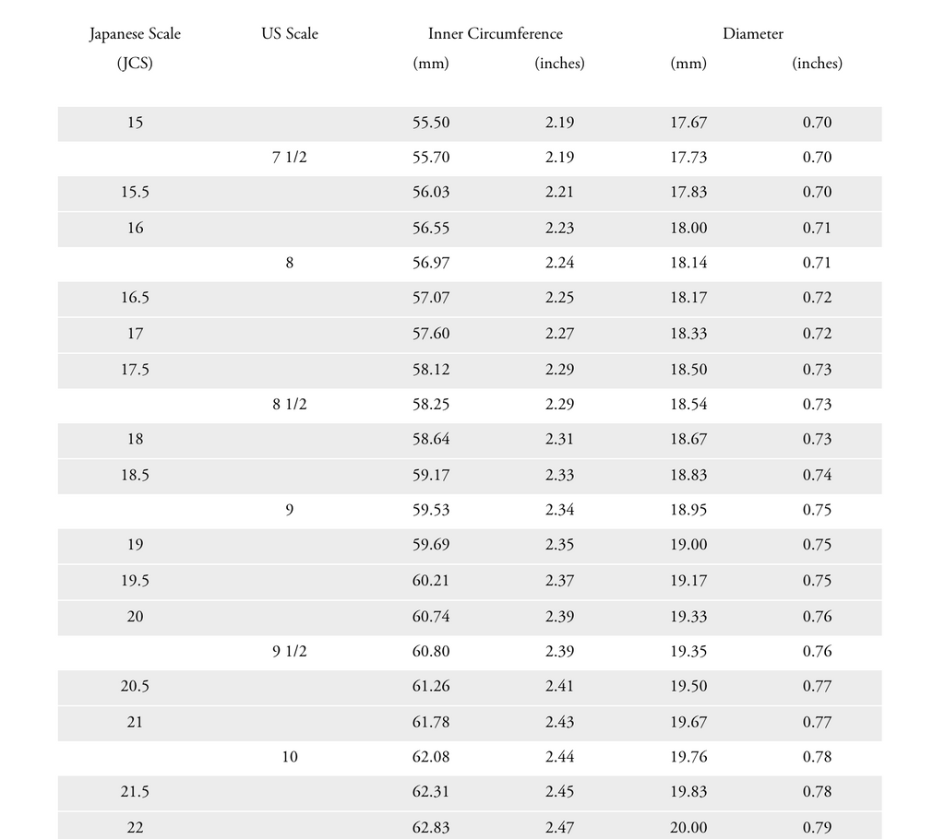The width and height of the screenshot is (945, 839).
Task: Select the US Scale 8 1/2 cell
Action: point(289,405)
